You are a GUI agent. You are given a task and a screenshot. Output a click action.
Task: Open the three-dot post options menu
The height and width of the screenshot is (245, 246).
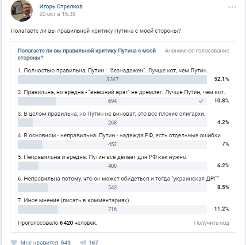click(x=232, y=7)
